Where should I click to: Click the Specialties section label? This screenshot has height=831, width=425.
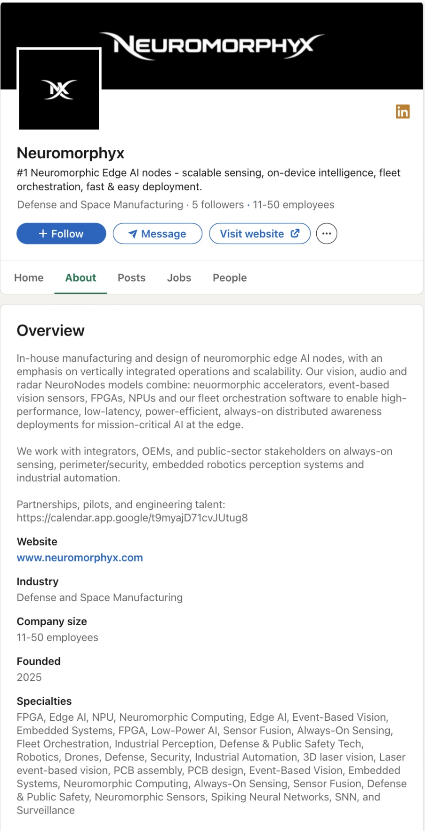point(44,701)
